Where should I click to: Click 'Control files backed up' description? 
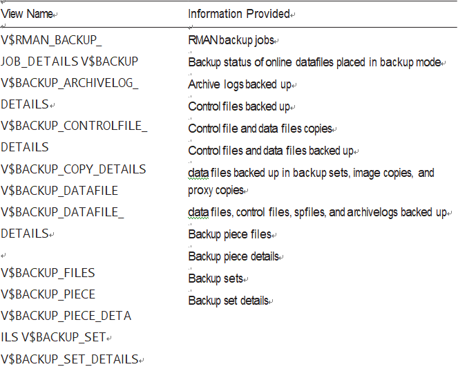(239, 106)
